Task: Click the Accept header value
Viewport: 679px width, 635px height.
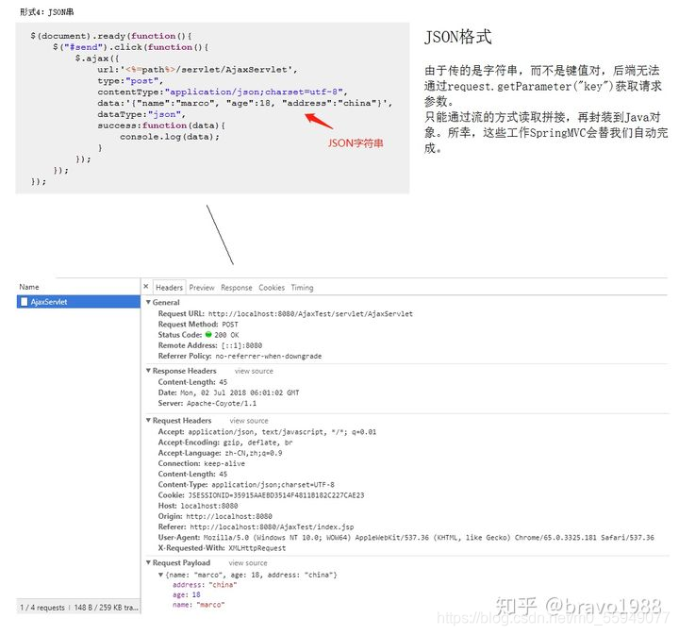Action: (x=282, y=432)
